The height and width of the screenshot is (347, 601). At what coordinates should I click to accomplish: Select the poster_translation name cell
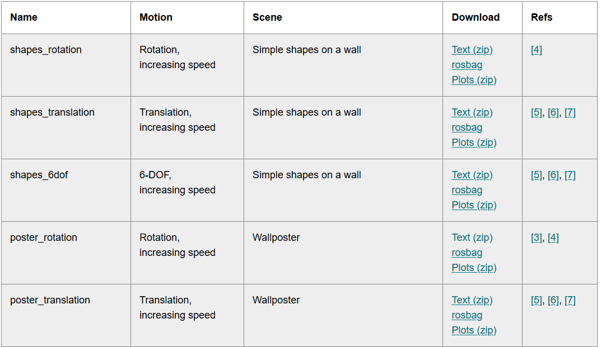click(x=50, y=300)
